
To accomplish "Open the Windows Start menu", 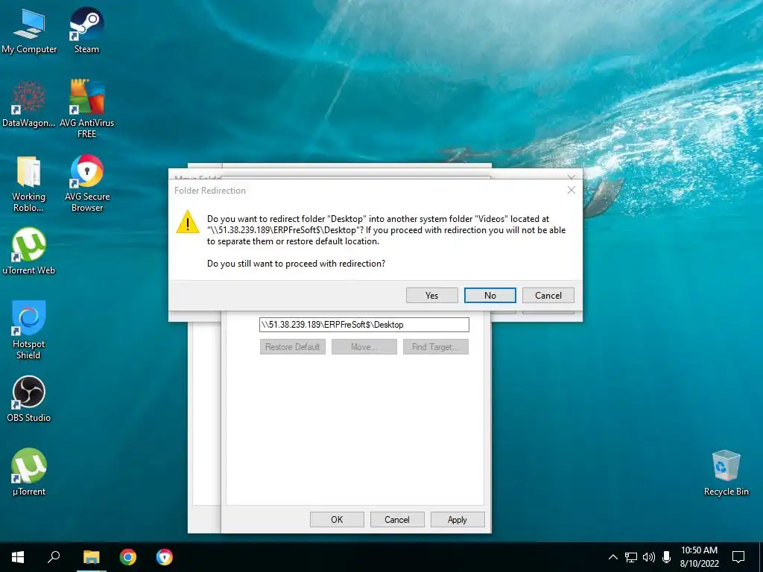I will click(18, 557).
